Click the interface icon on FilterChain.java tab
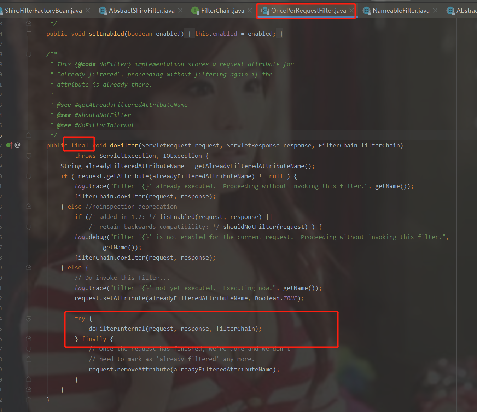Screen dimensions: 477x412 195,11
